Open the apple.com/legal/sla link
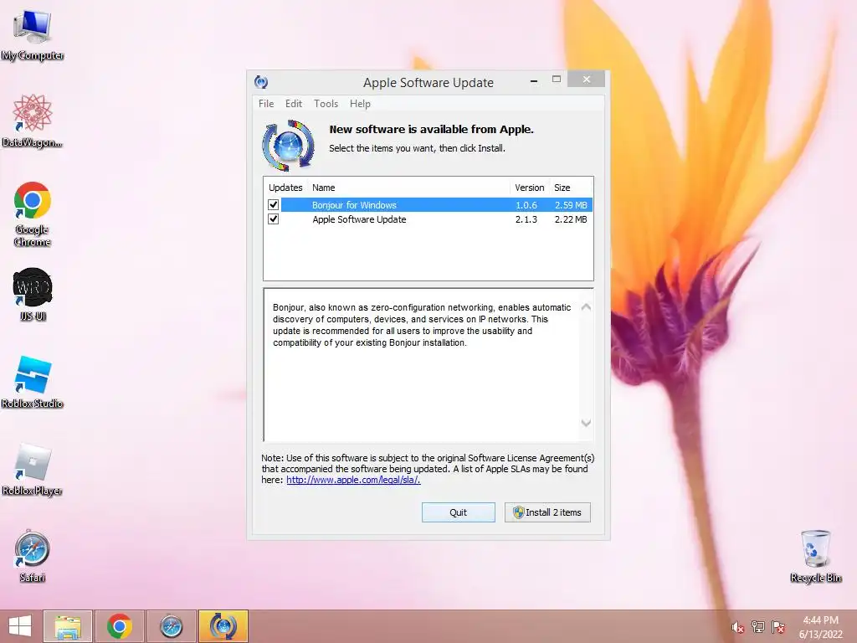The image size is (857, 643). [x=353, y=480]
